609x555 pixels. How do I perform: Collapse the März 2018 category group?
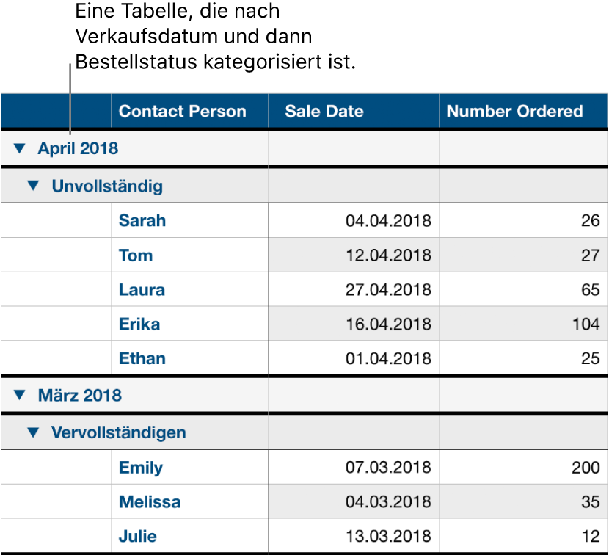pos(19,396)
